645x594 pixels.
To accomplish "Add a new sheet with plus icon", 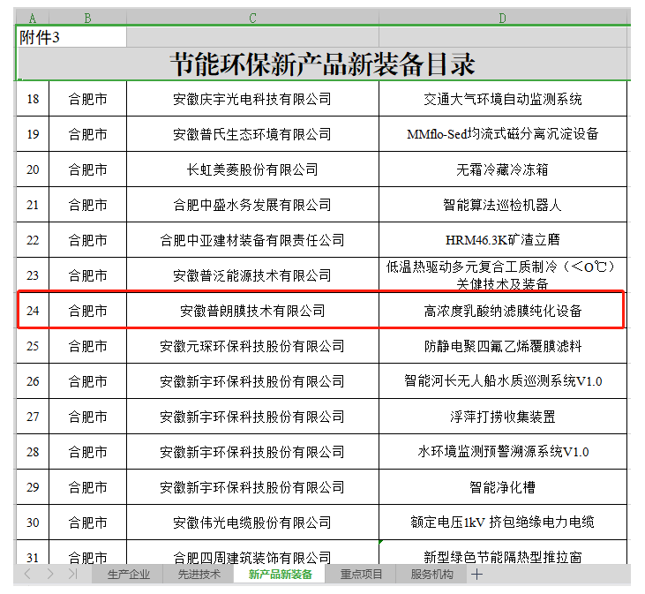I will point(476,575).
